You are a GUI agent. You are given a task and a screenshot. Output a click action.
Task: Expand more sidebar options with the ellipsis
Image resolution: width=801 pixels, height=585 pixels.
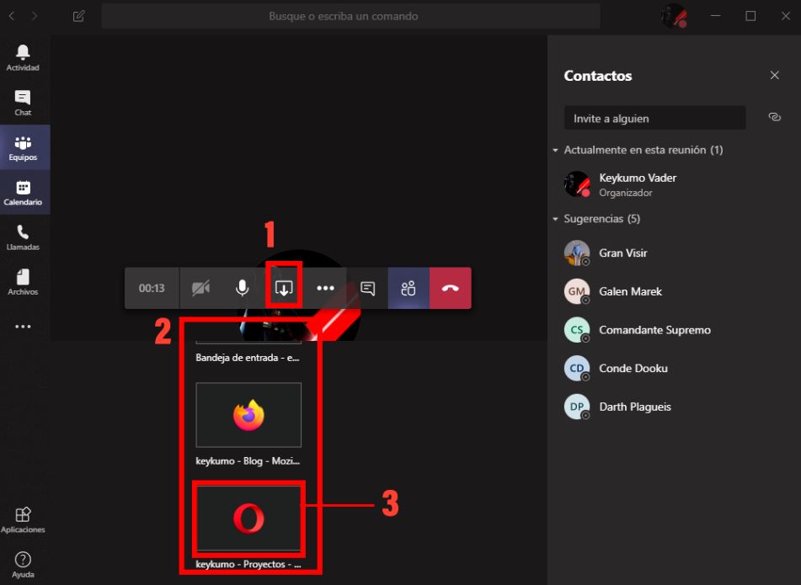click(x=23, y=326)
